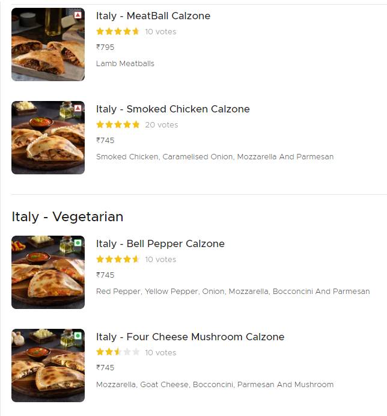Screen dimensions: 387x416
Task: Select Italy - MeatBall Calzone title
Action: [x=153, y=16]
